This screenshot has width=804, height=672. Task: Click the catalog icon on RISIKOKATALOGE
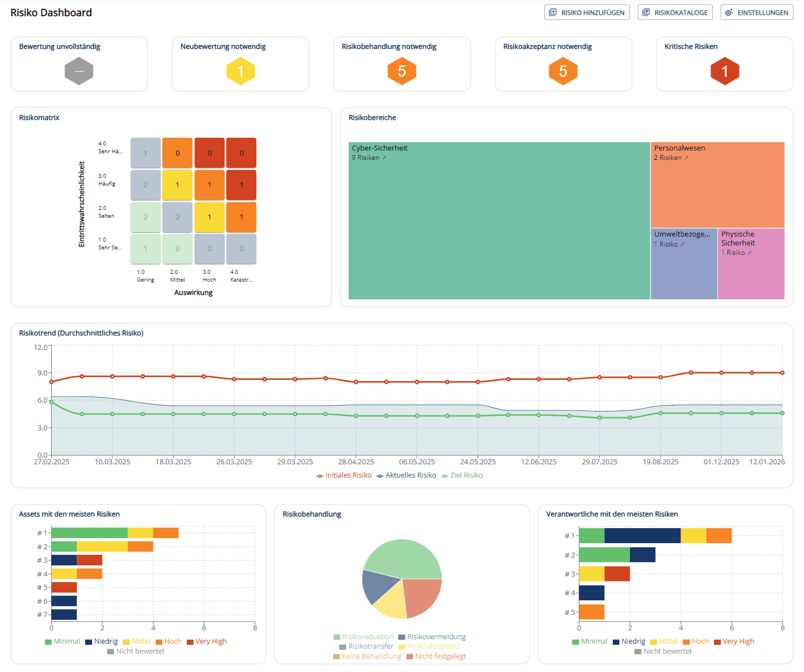point(645,12)
